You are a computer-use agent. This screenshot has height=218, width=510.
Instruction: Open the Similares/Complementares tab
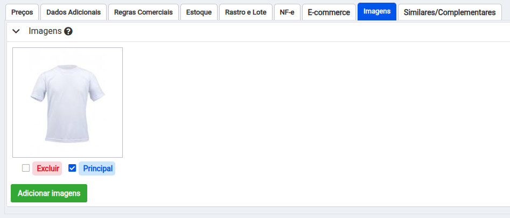tap(449, 12)
